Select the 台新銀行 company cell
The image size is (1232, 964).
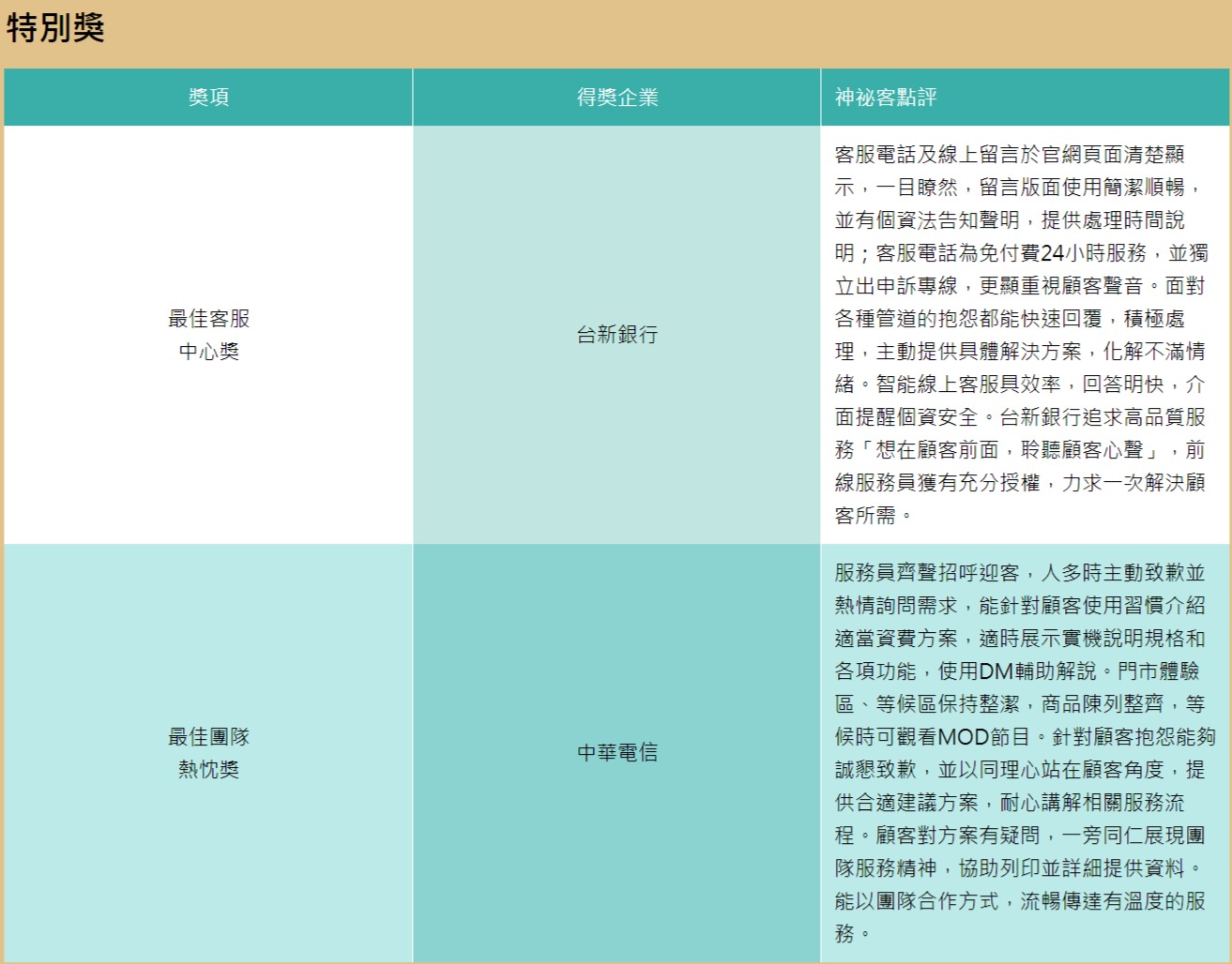[x=616, y=335]
